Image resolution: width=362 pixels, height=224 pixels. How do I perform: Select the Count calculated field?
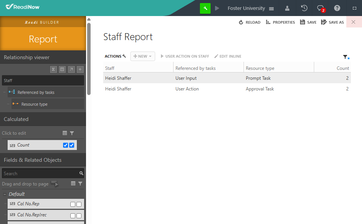coord(42,145)
